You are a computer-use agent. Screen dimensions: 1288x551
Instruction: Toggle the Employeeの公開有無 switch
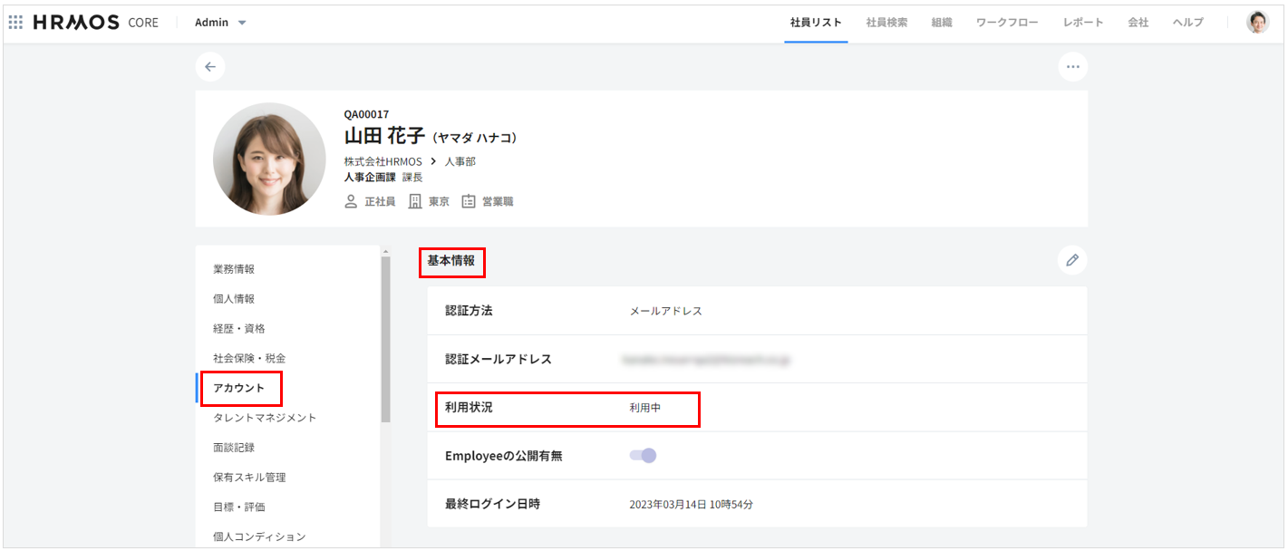pos(643,456)
